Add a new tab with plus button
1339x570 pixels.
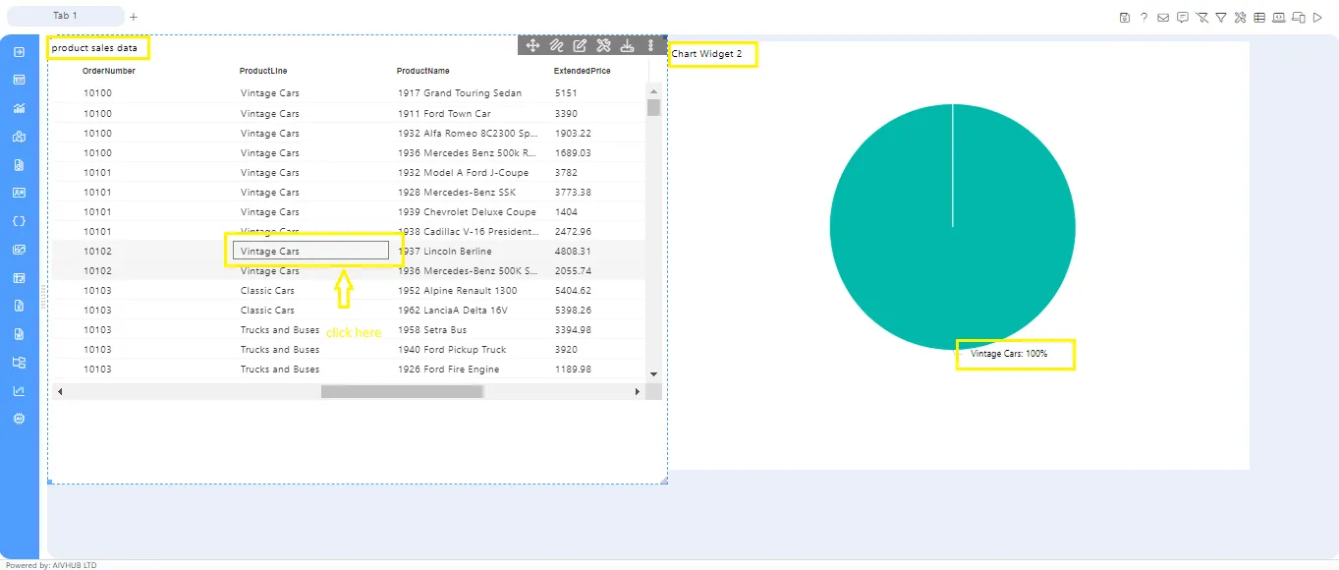click(134, 17)
